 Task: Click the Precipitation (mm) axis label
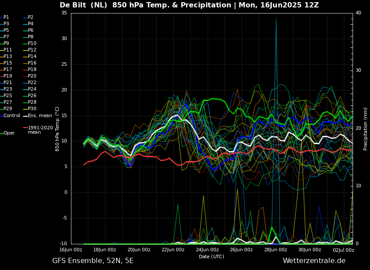(x=366, y=128)
